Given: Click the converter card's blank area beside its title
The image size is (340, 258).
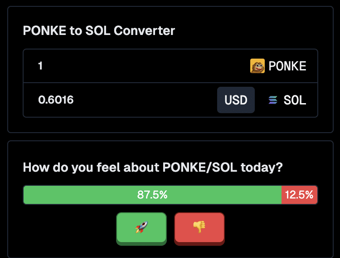Looking at the screenshot, I should pos(249,31).
